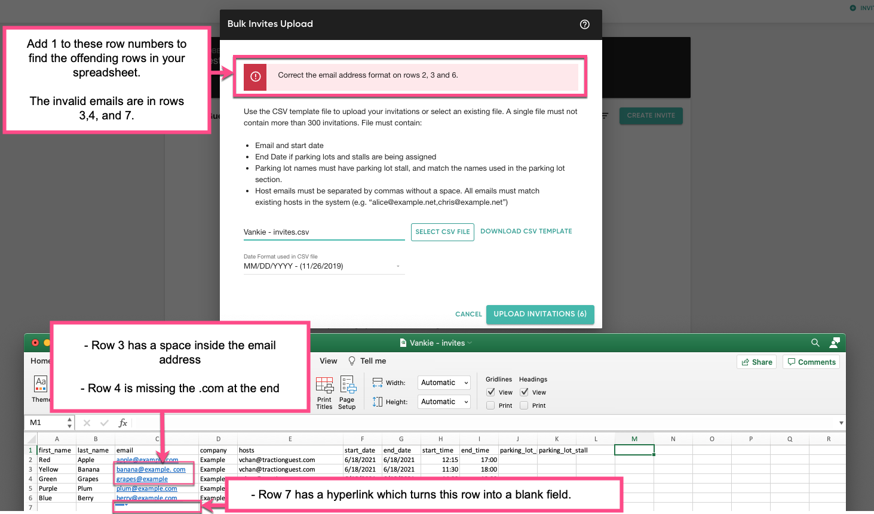Open the Name Box M1 stepper arrows
Viewport: 874px width, 514px height.
(x=70, y=423)
